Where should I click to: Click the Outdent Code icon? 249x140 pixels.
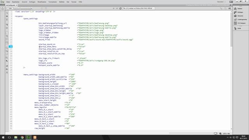pos(7,69)
